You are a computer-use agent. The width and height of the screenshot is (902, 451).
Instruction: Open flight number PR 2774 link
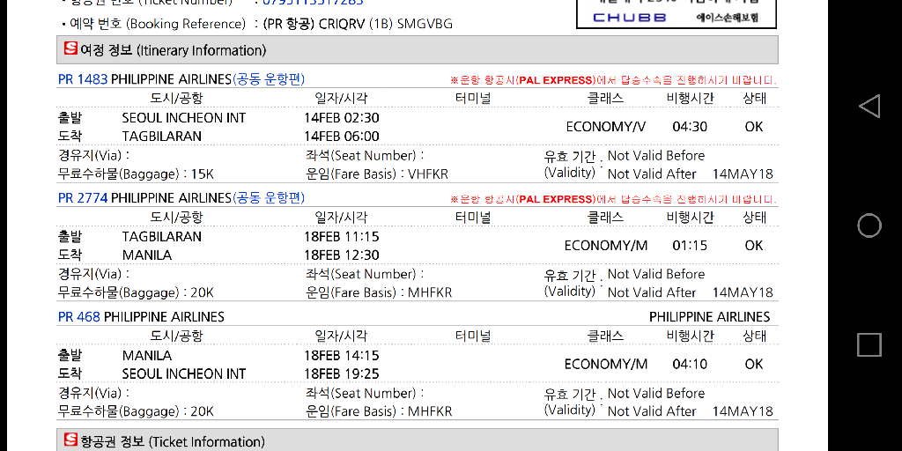tap(82, 198)
